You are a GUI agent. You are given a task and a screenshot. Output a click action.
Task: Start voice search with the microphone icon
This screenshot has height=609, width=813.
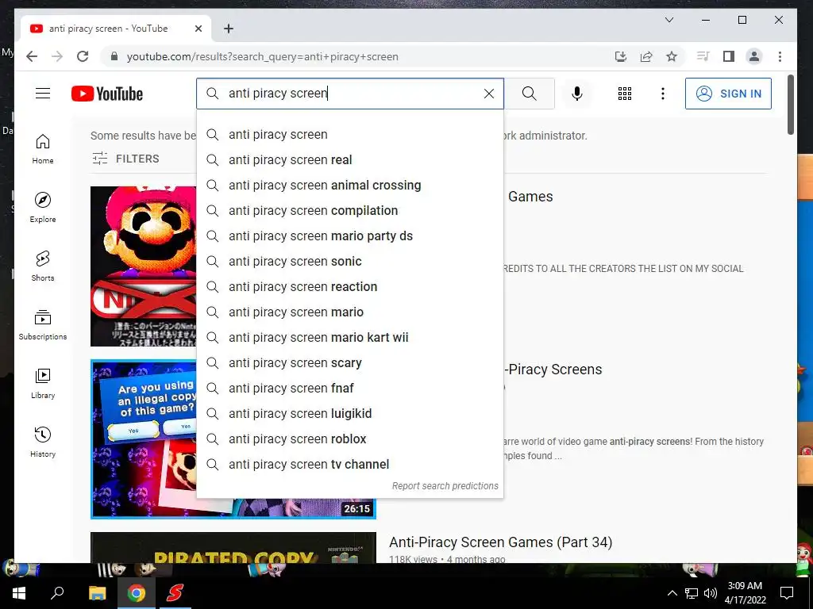point(576,94)
